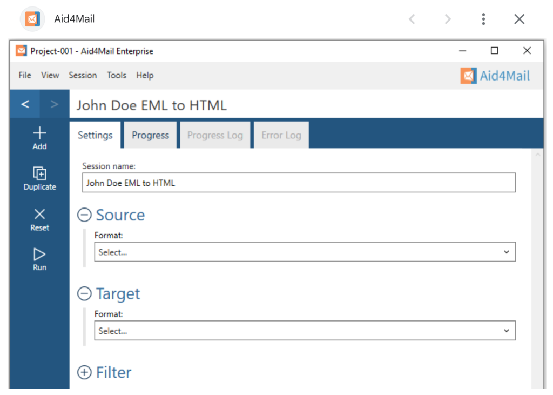Open the three-dot options menu
This screenshot has height=395, width=553.
[x=483, y=19]
